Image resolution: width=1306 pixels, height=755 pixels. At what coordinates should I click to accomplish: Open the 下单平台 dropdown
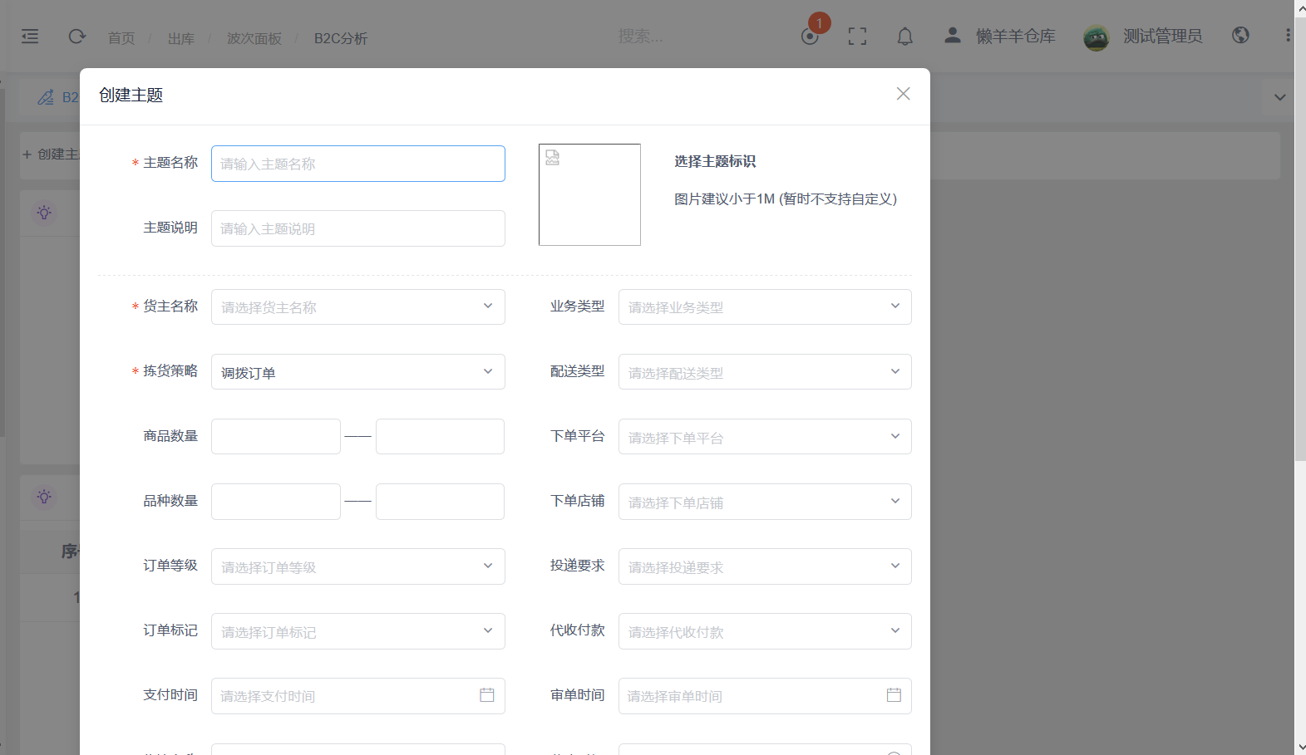pyautogui.click(x=765, y=437)
